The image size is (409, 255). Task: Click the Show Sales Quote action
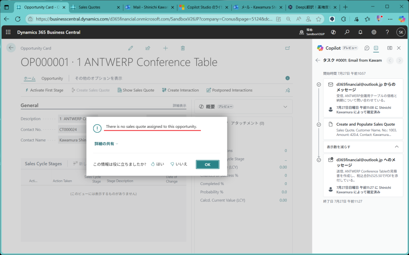(136, 90)
